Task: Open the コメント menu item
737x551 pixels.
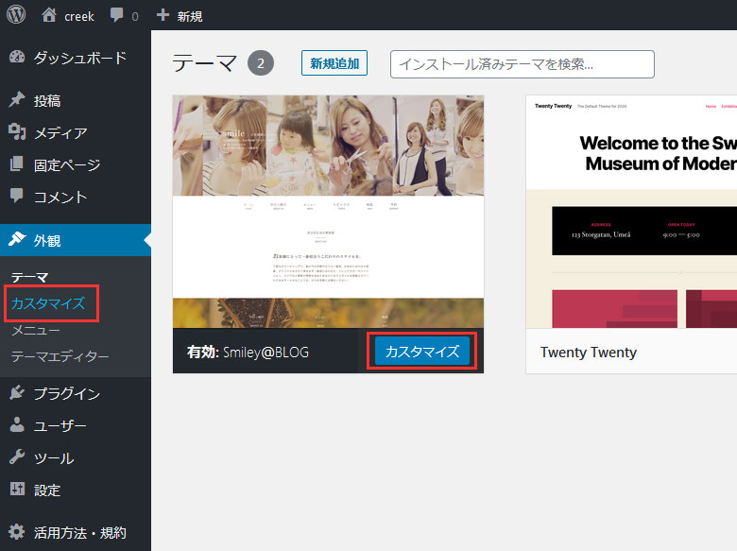Action: [x=60, y=198]
